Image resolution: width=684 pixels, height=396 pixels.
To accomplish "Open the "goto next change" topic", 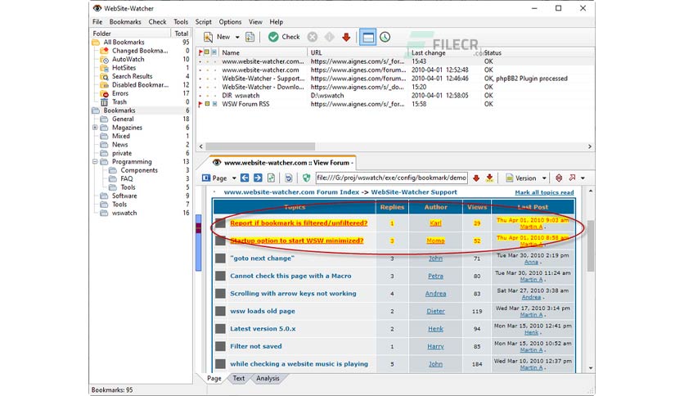I will coord(262,259).
